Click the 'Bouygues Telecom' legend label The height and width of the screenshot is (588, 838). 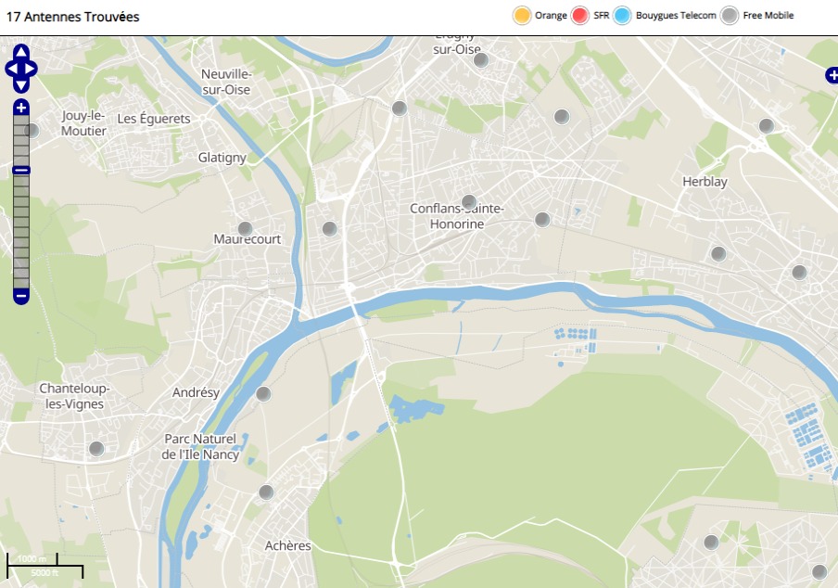tap(676, 16)
